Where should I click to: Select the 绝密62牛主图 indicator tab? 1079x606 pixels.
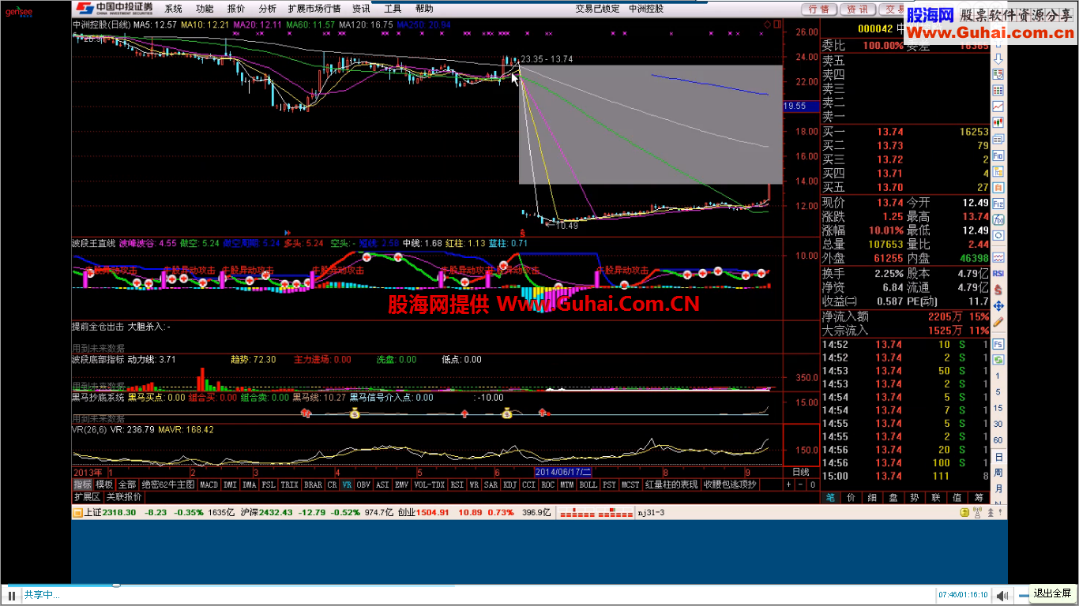pyautogui.click(x=168, y=484)
